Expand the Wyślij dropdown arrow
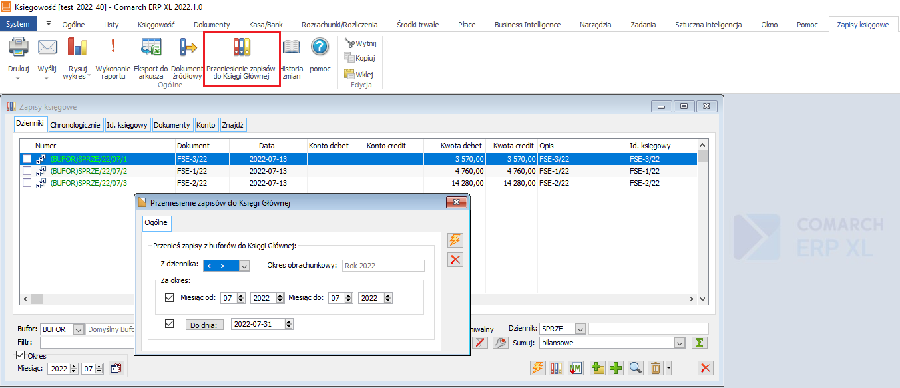Image resolution: width=900 pixels, height=388 pixels. 47,78
